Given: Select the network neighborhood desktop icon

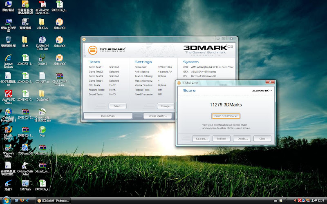Looking at the screenshot, I should [x=8, y=25].
